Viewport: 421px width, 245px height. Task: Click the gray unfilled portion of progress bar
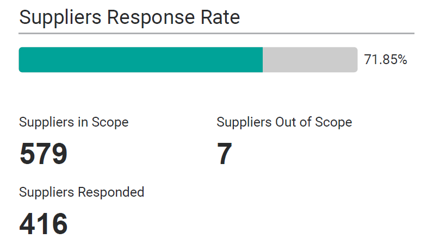tap(310, 60)
